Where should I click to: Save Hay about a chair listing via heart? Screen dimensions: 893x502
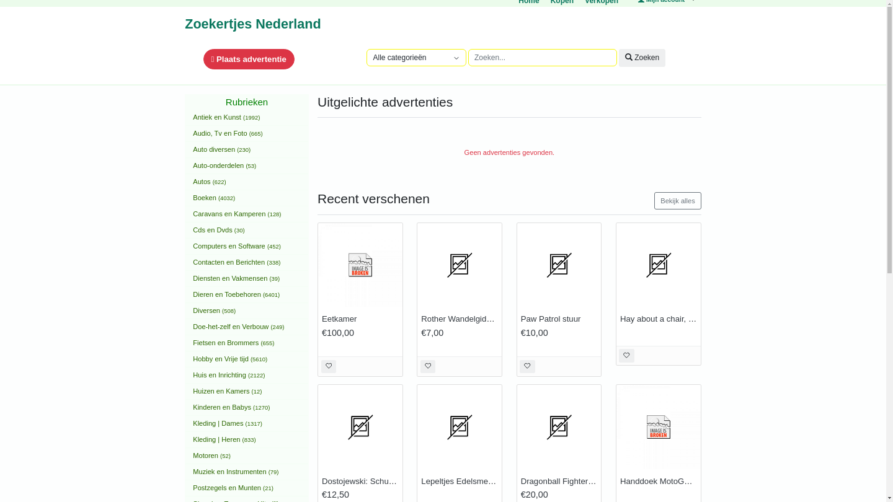click(x=626, y=356)
